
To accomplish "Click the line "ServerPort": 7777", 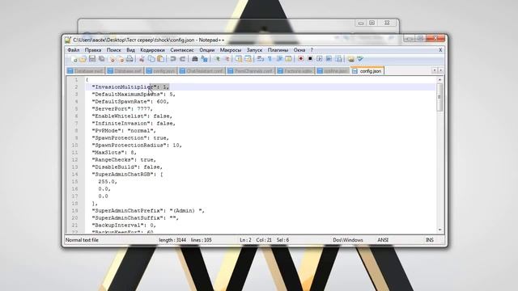I will tap(122, 109).
